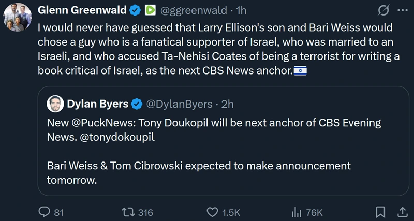Viewport: 414px width, 221px height.
Task: Open the Glenn Greenwald display name link
Action: pyautogui.click(x=82, y=10)
